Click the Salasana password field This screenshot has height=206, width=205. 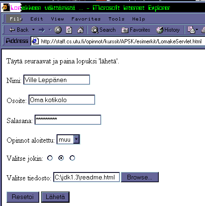click(68, 120)
